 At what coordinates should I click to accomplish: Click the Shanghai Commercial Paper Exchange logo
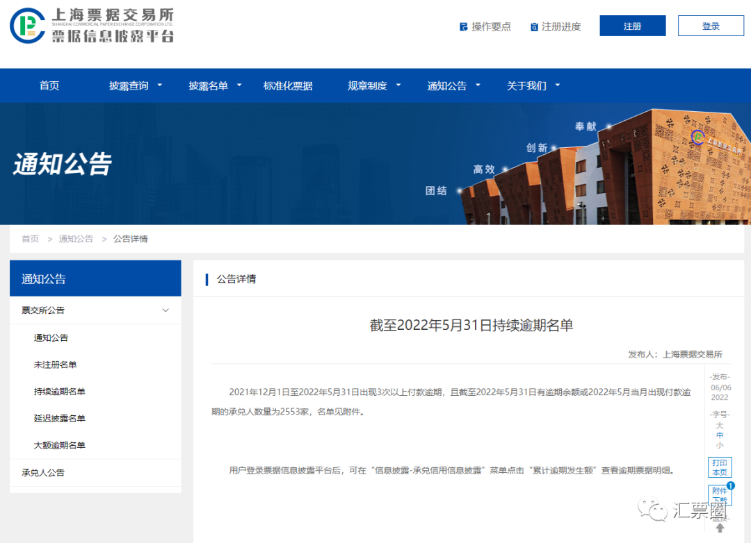(92, 26)
